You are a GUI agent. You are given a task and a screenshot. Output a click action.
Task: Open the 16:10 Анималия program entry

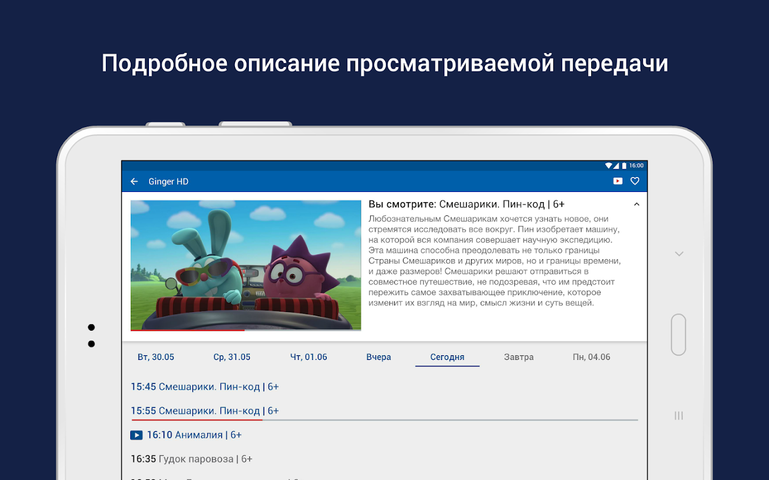(x=194, y=435)
